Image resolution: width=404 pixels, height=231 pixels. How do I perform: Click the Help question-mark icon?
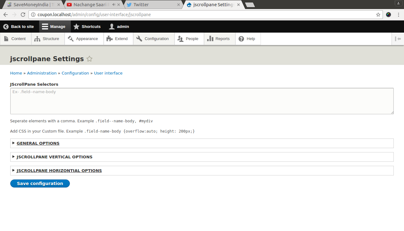pyautogui.click(x=242, y=38)
